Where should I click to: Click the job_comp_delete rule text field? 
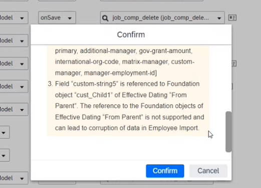point(162,18)
